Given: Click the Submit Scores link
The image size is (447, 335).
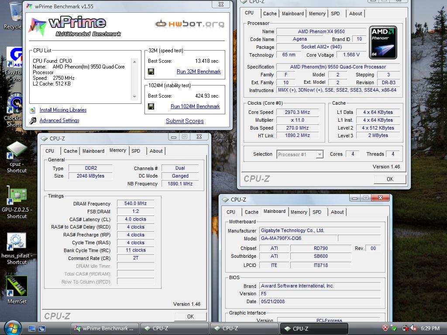Looking at the screenshot, I should click(185, 121).
